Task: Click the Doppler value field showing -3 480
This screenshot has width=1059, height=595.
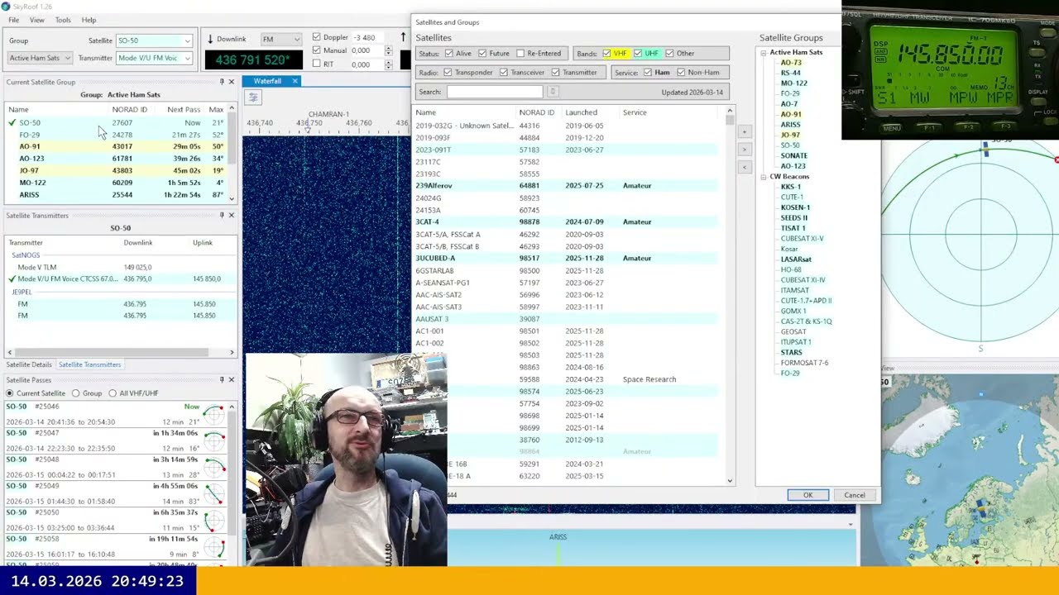Action: click(366, 37)
